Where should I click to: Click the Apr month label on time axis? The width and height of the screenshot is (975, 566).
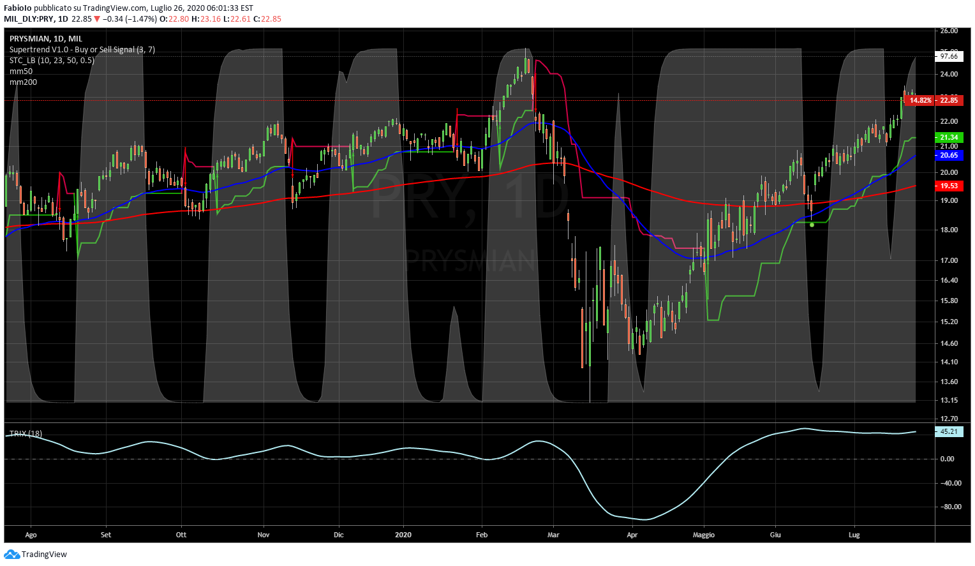coord(632,535)
